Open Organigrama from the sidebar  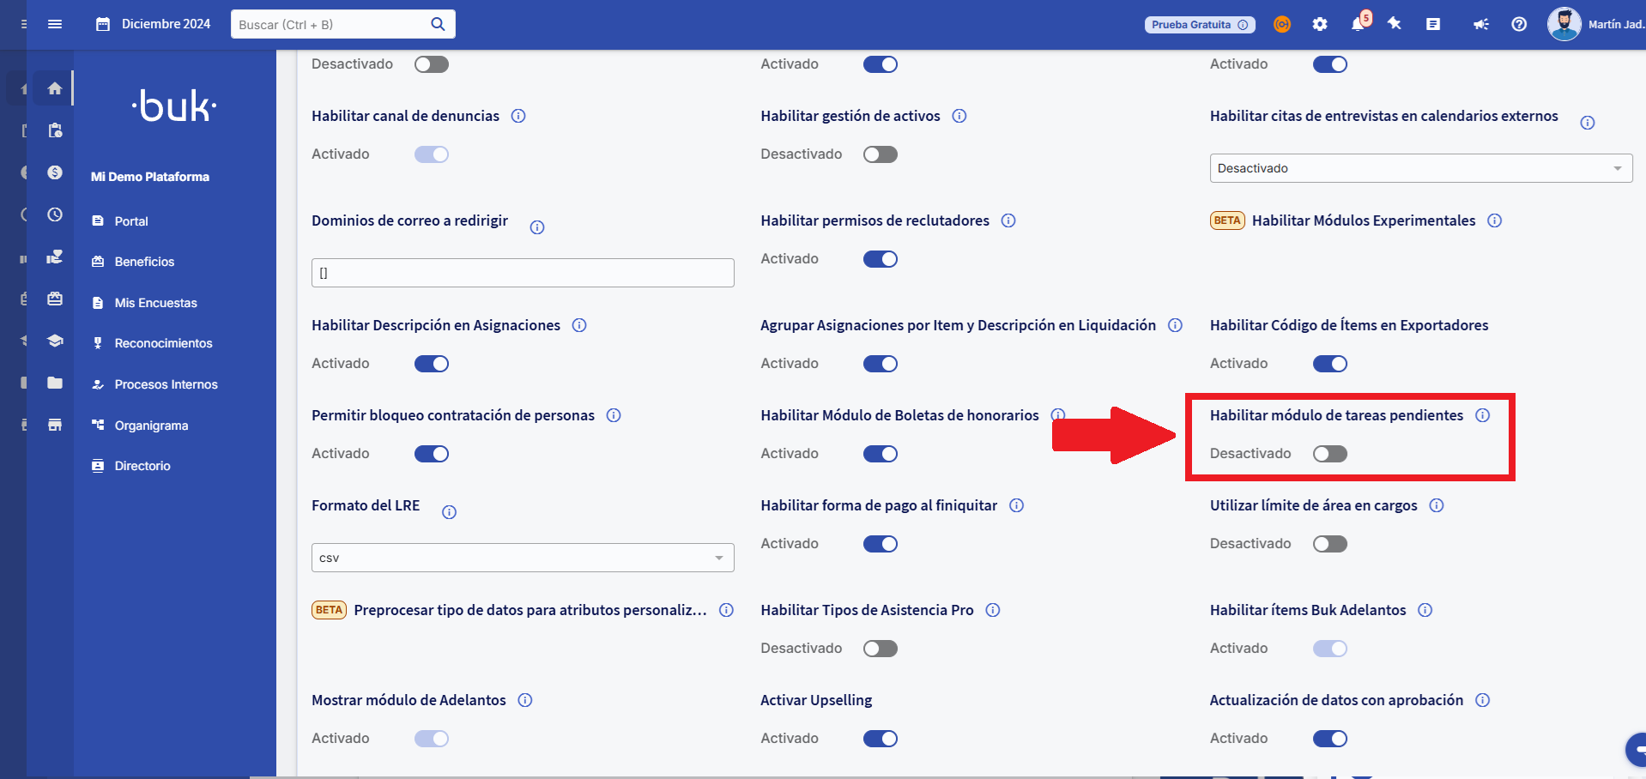(x=152, y=425)
